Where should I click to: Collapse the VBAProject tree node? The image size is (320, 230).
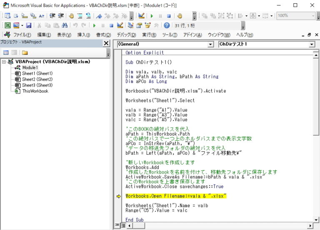4,62
